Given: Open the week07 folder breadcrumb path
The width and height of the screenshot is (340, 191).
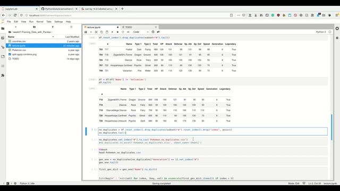Looking at the screenshot, I should click(x=32, y=32).
